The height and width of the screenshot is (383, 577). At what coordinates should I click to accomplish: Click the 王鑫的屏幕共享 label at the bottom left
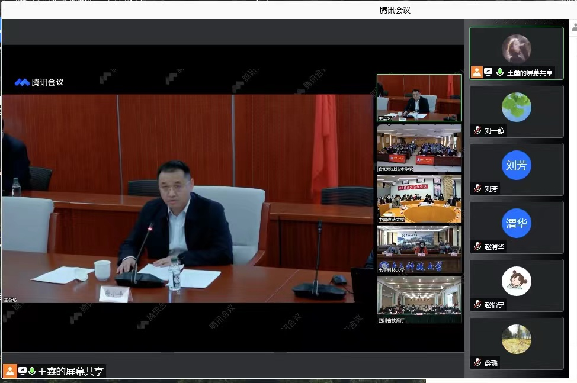pos(70,372)
